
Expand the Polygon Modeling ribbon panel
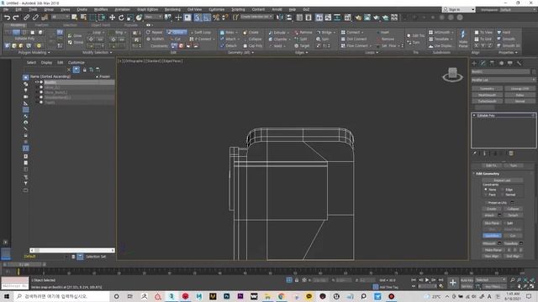pyautogui.click(x=34, y=52)
